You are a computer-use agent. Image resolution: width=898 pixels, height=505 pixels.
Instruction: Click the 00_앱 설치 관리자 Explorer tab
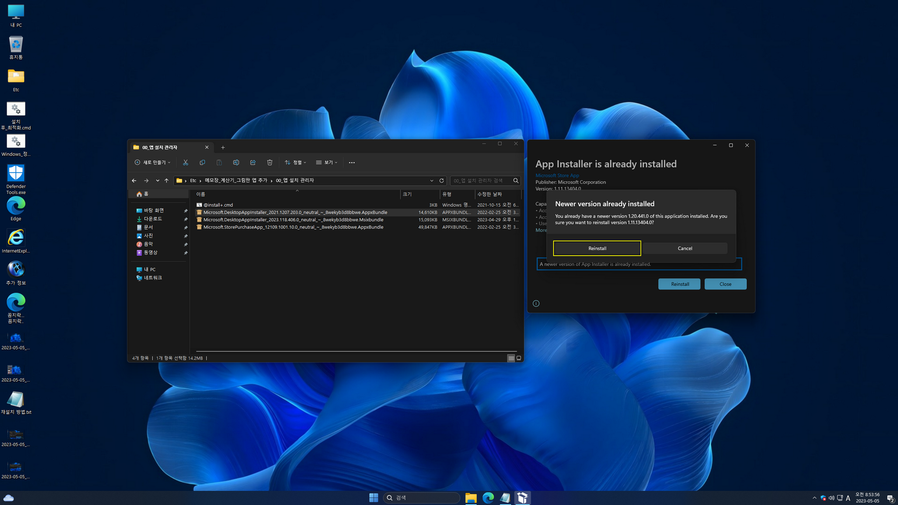point(171,147)
